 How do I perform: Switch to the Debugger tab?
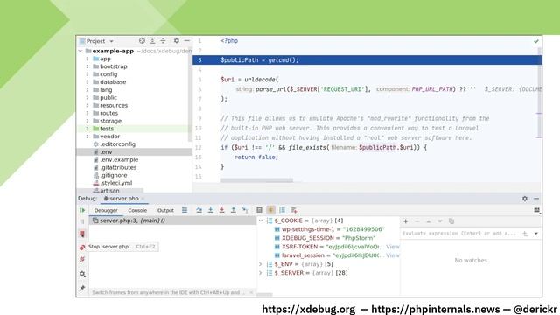[106, 210]
